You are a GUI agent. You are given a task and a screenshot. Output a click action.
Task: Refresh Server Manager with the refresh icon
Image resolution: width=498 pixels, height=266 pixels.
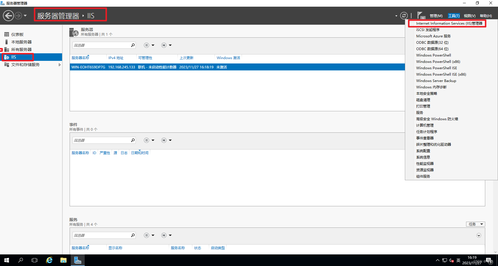[x=404, y=16]
